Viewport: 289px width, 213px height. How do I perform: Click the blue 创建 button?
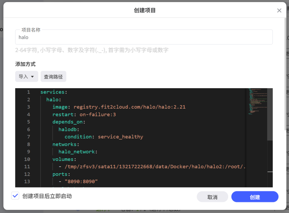(x=255, y=197)
